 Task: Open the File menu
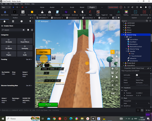click(2, 4)
